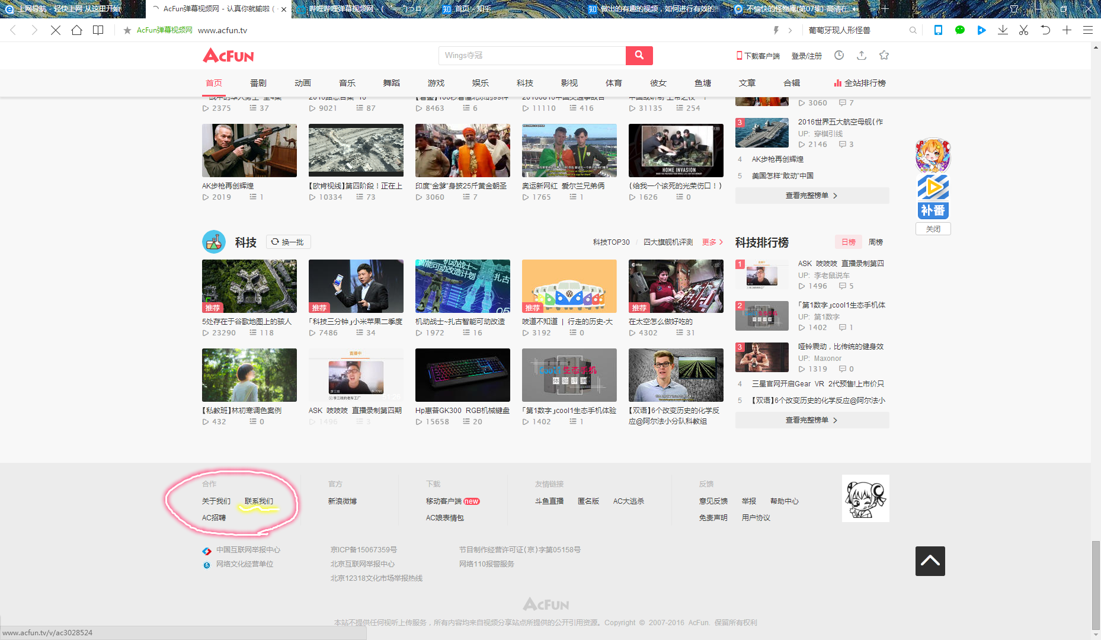
Task: Click the back-to-top arrow button
Action: pyautogui.click(x=930, y=561)
